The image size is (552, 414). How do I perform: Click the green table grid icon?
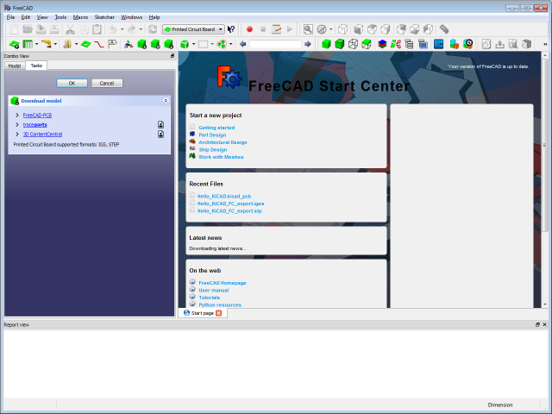[28, 44]
